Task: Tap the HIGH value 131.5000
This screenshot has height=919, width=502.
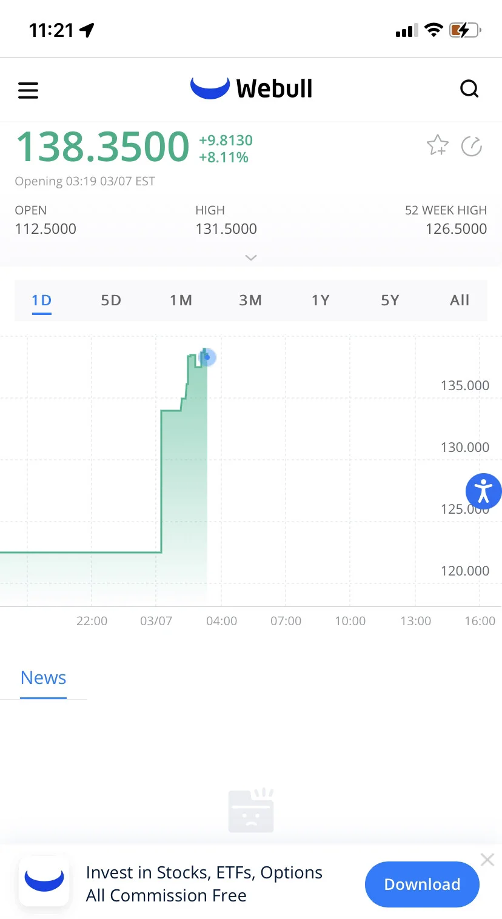Action: pos(226,229)
